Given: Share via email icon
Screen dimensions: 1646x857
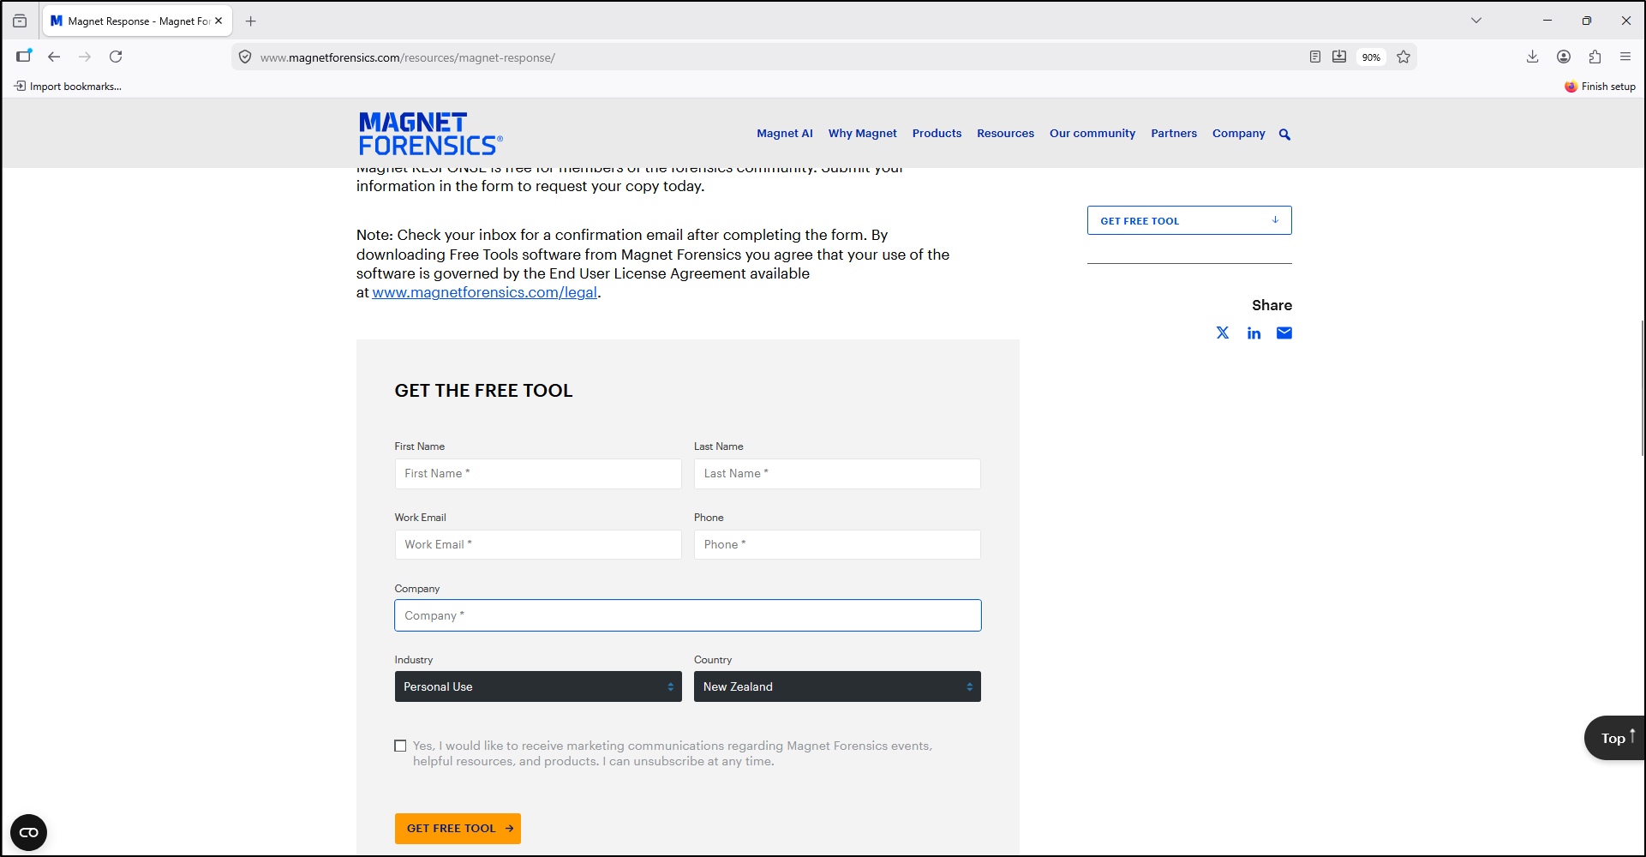Looking at the screenshot, I should point(1284,333).
